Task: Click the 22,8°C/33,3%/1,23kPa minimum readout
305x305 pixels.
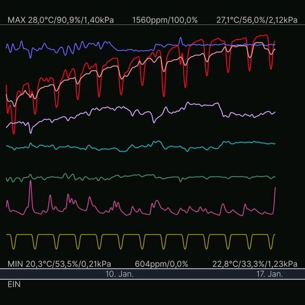Action: click(255, 264)
